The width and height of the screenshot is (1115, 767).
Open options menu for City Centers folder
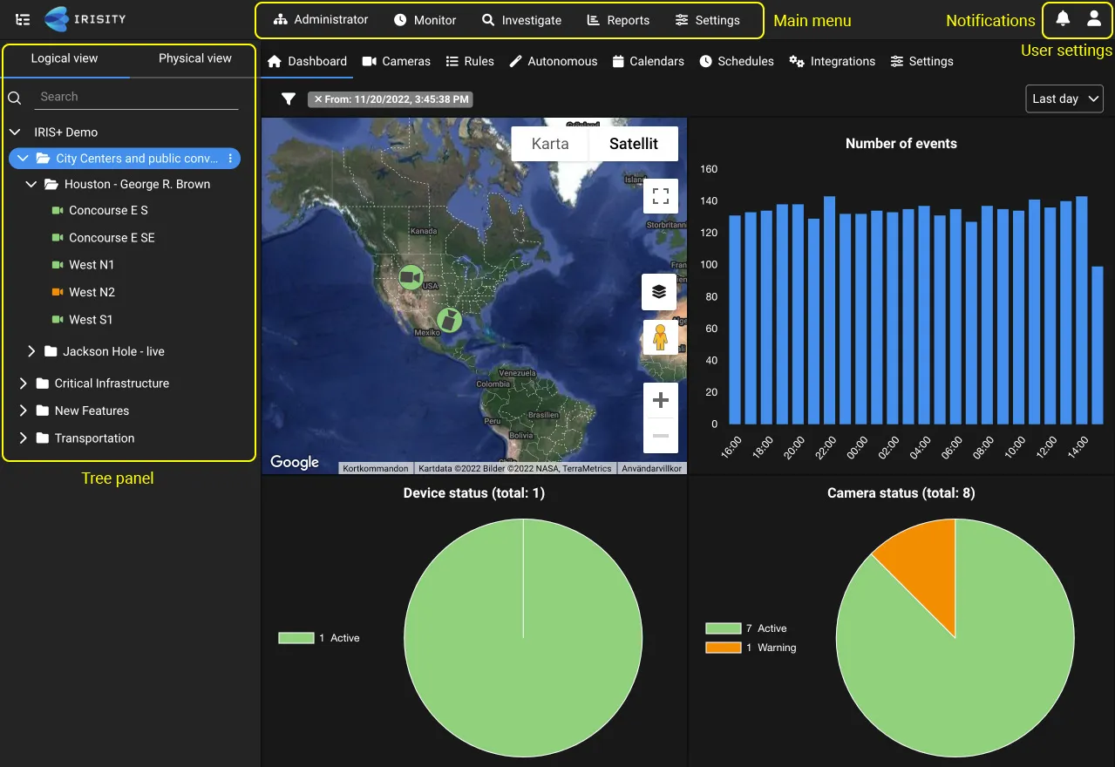230,159
